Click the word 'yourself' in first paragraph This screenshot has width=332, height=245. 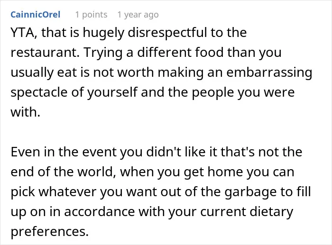coord(112,92)
